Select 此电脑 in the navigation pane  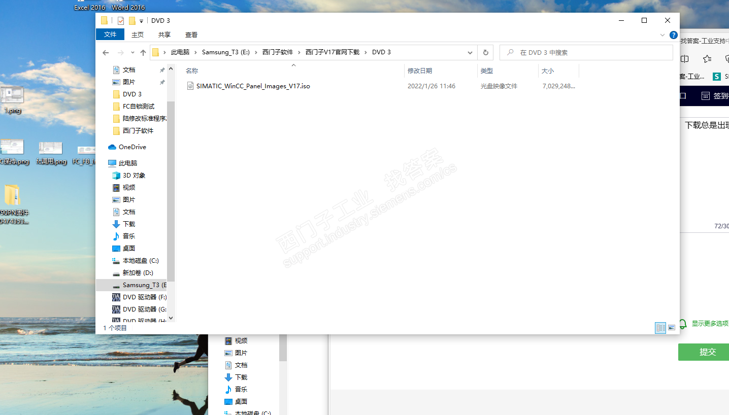point(128,163)
